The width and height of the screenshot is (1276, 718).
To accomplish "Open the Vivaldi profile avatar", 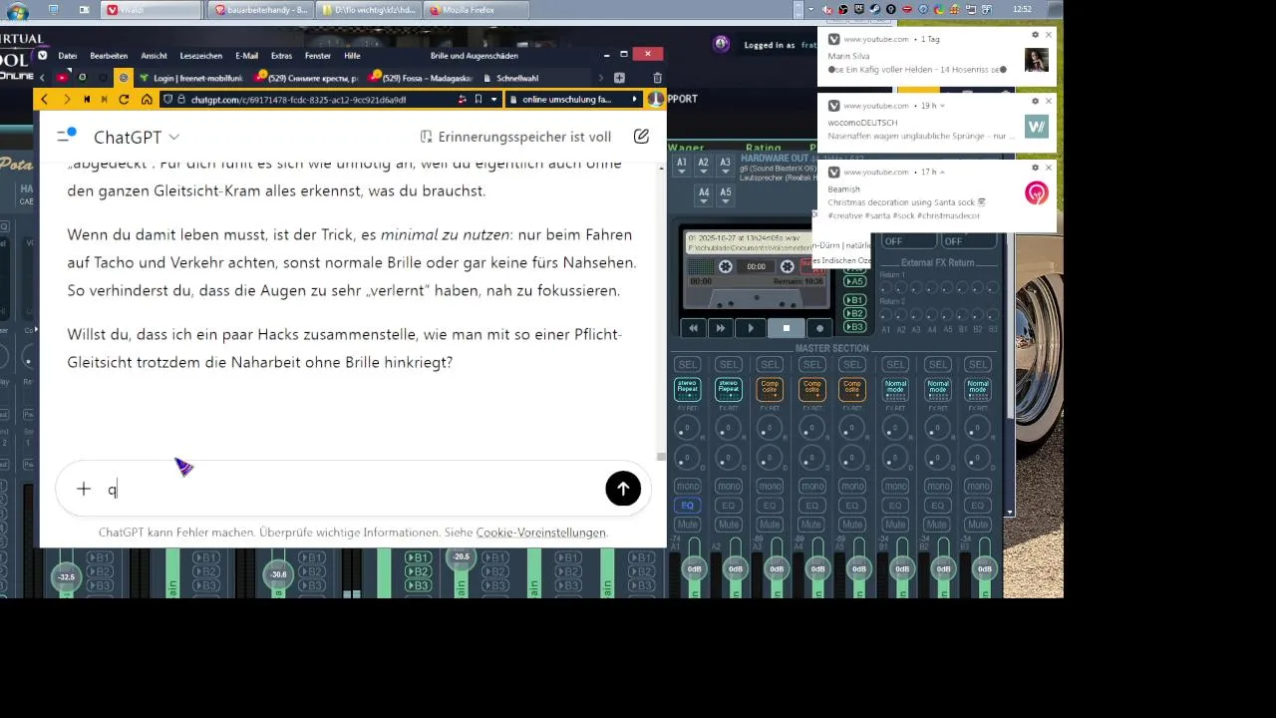I will (656, 100).
